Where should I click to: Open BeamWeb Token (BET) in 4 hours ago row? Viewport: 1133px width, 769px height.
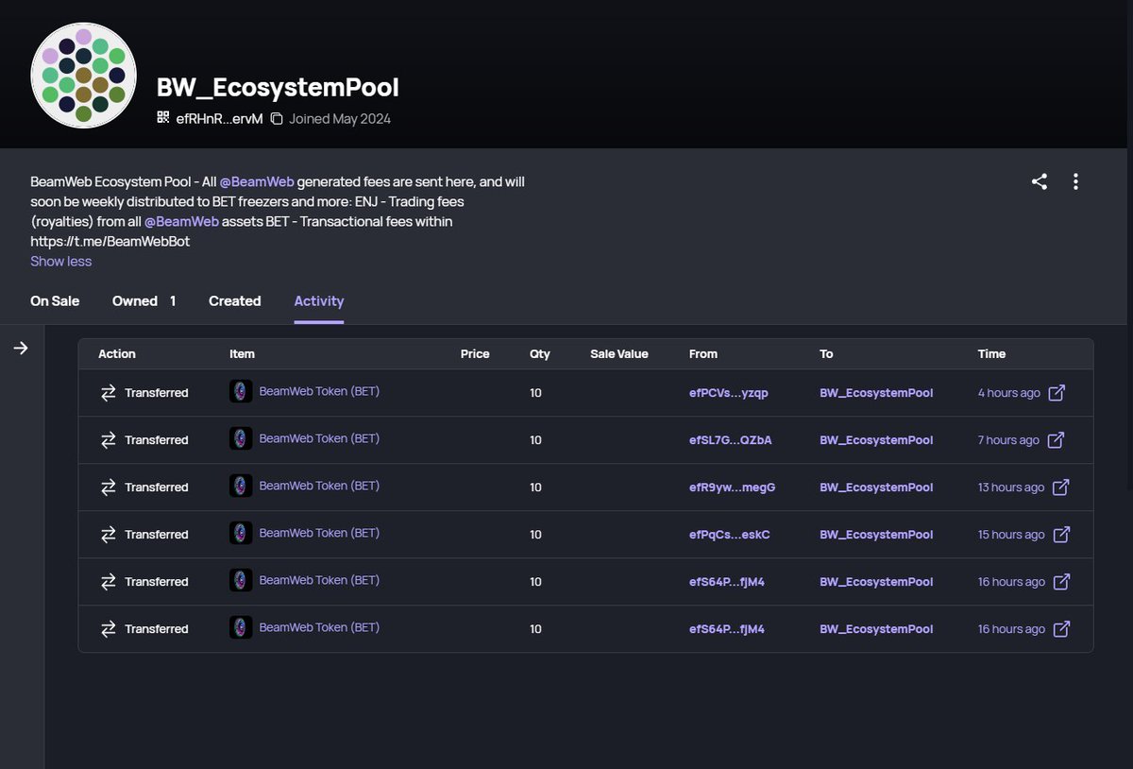tap(319, 391)
